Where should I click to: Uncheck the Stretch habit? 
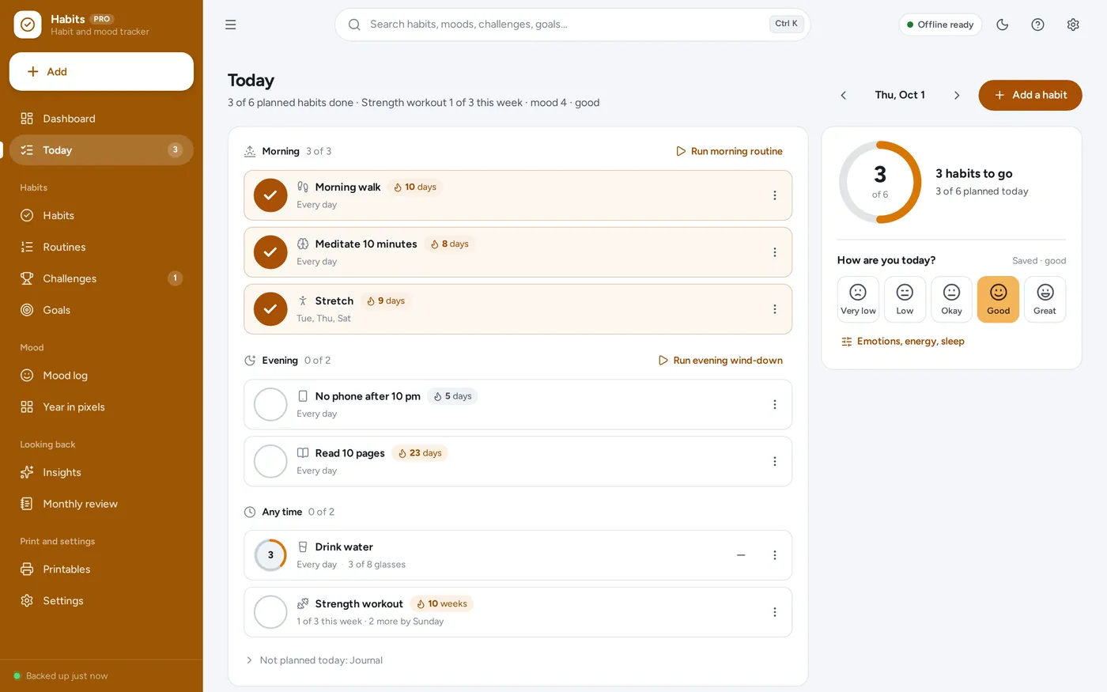pyautogui.click(x=270, y=309)
